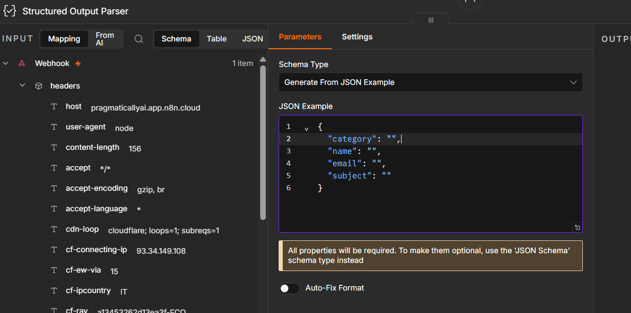
Task: Click the value pragmaticallyai.app.n8n.cloud
Action: [145, 108]
